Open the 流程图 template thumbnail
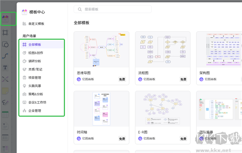 (x=163, y=50)
